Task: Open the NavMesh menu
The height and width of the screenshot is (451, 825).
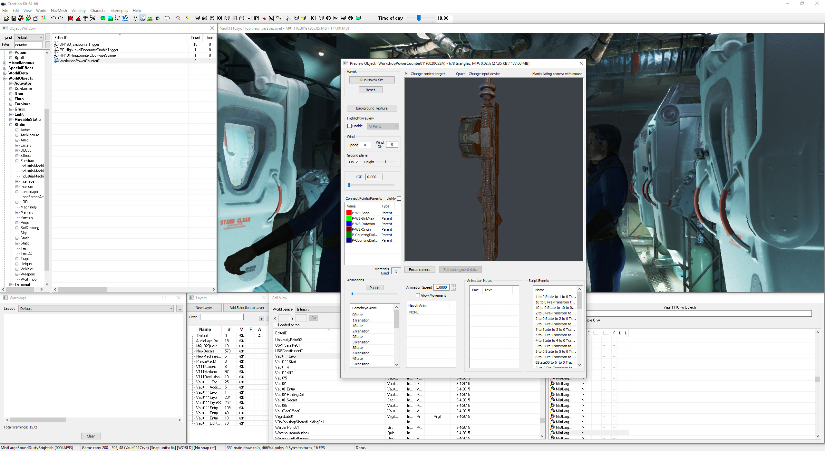Action: (59, 10)
